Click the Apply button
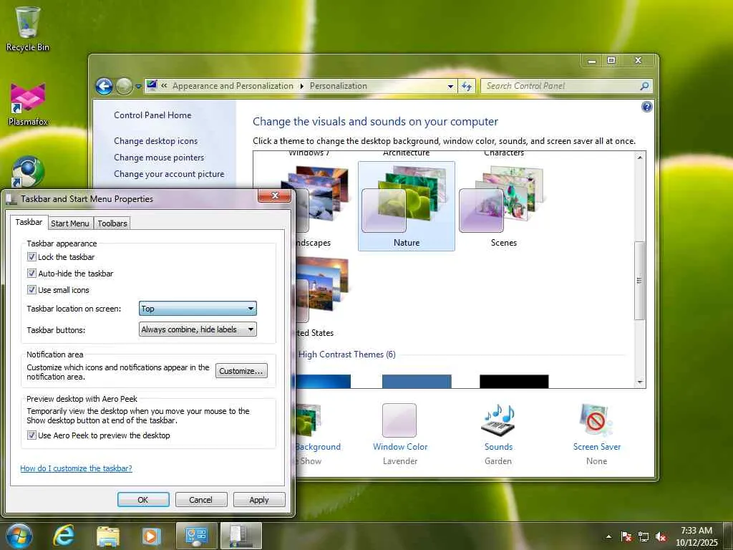The height and width of the screenshot is (550, 733). [x=259, y=500]
